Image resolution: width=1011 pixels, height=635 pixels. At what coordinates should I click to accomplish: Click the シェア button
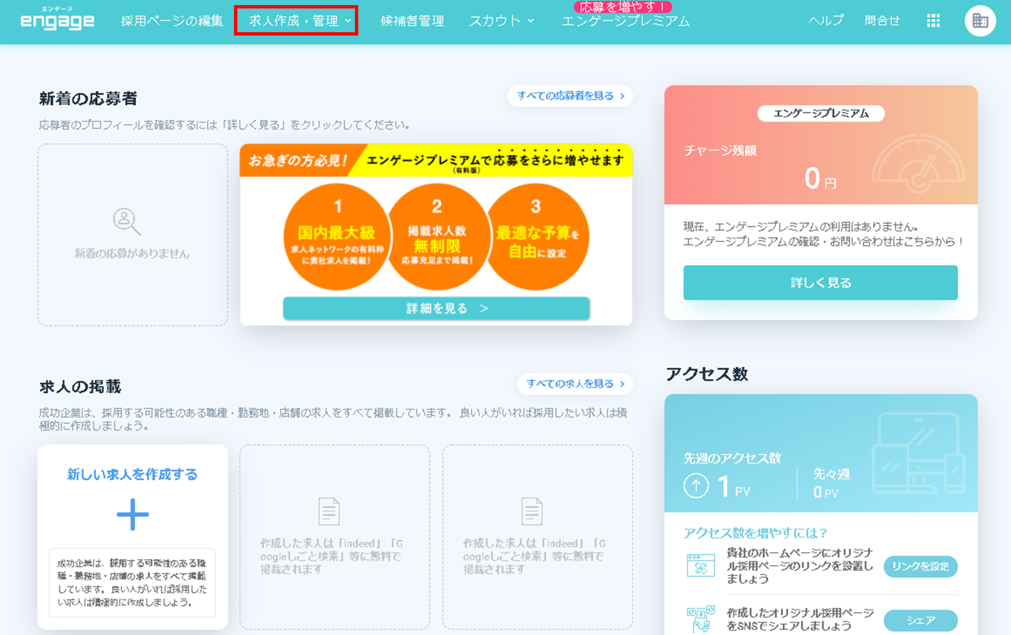[x=921, y=620]
